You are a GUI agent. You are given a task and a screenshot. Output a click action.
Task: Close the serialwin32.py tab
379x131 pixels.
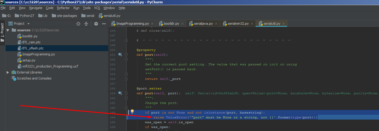pos(252,23)
